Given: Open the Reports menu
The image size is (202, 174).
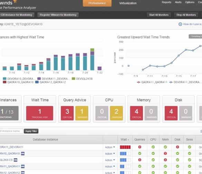Looking at the screenshot, I should pyautogui.click(x=166, y=2).
